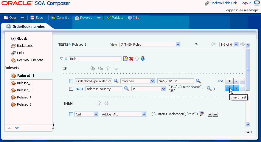This screenshot has height=142, width=261.
Task: Click the Logout link
Action: [x=246, y=3]
